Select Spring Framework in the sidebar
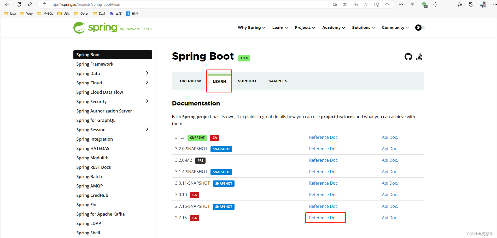This screenshot has width=497, height=238. click(95, 64)
